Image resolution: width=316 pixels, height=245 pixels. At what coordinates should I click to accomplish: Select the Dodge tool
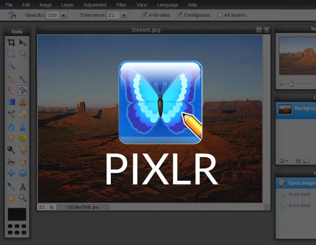click(11, 150)
